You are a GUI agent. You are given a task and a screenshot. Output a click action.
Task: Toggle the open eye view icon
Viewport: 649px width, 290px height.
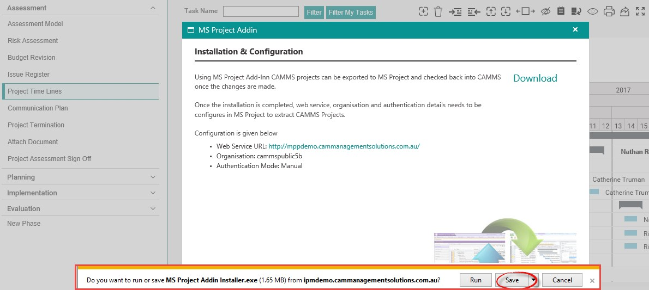pos(593,11)
